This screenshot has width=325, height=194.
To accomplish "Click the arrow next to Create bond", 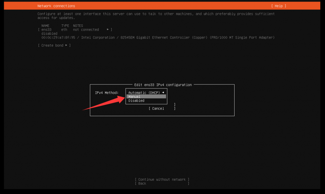I will (66, 45).
